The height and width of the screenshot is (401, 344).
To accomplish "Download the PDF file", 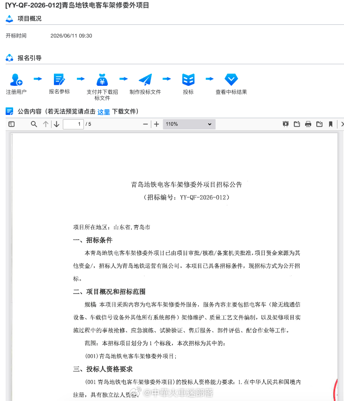I will coord(319,124).
